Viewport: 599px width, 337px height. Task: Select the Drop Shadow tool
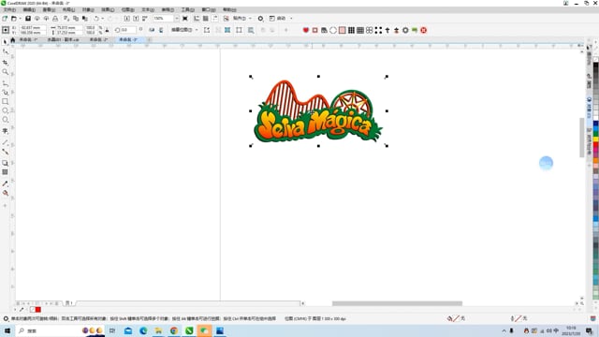click(6, 163)
